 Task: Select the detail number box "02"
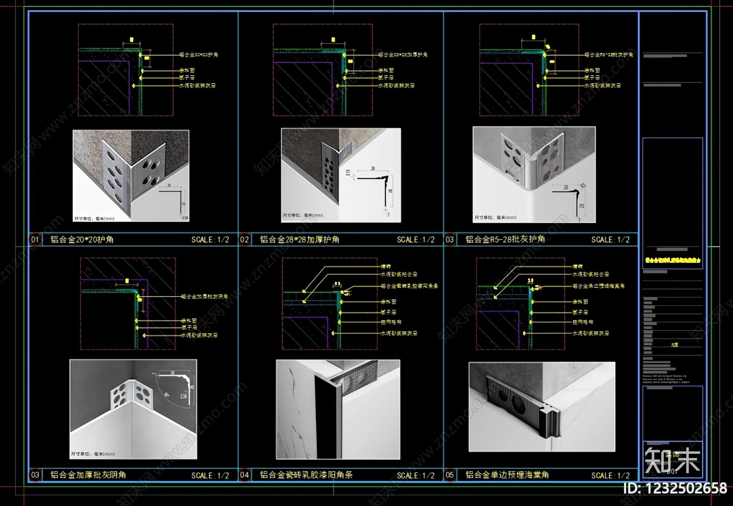click(245, 239)
